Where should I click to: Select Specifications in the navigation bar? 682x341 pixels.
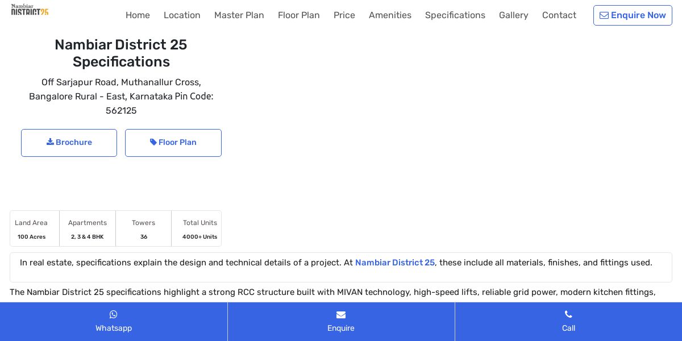point(455,15)
